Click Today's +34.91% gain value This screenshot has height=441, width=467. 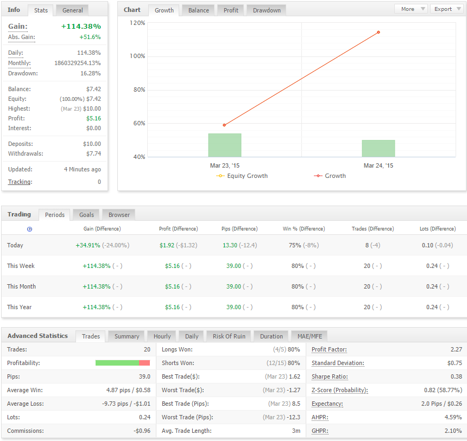(88, 245)
